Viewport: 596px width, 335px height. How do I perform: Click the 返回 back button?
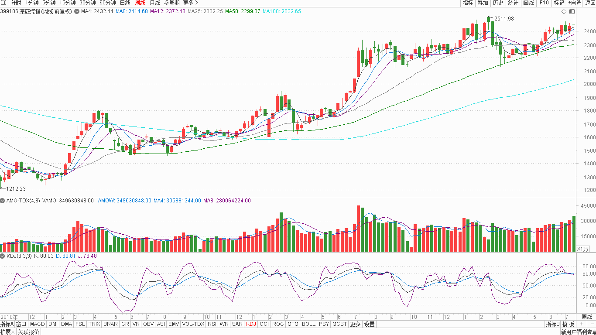point(590,3)
